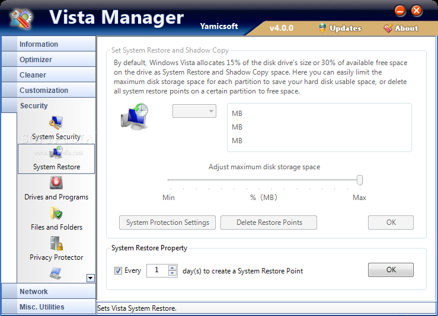The height and width of the screenshot is (316, 438).
Task: Open the drive selection dropdown
Action: 194,111
